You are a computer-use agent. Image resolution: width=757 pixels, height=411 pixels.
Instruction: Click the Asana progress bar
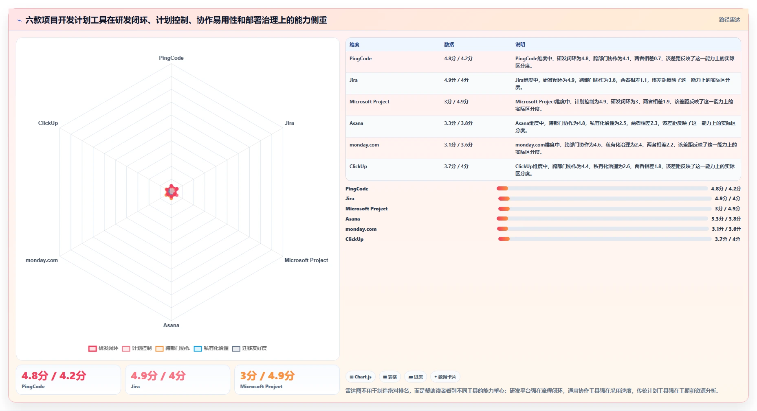click(602, 219)
